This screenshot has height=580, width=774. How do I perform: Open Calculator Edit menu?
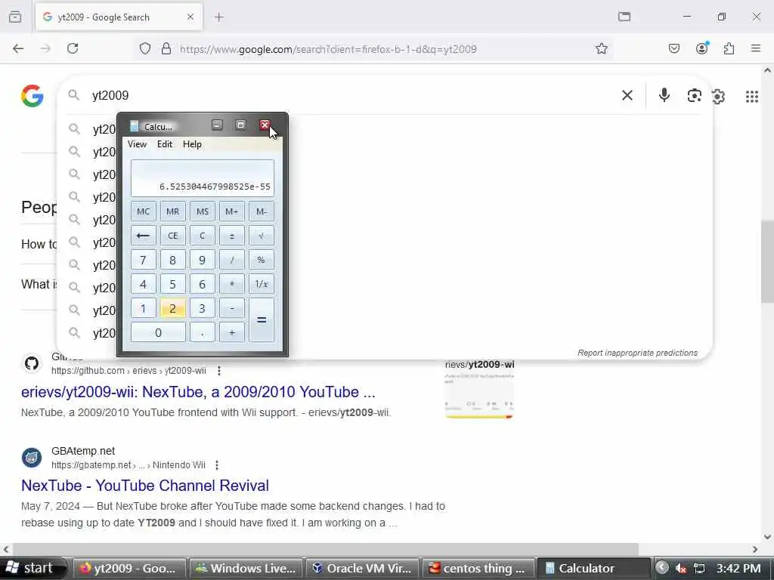pyautogui.click(x=164, y=144)
